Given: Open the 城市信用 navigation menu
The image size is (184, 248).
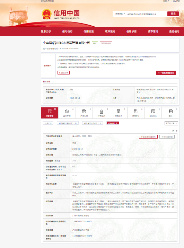Looking at the screenshot, I should coord(153,31).
